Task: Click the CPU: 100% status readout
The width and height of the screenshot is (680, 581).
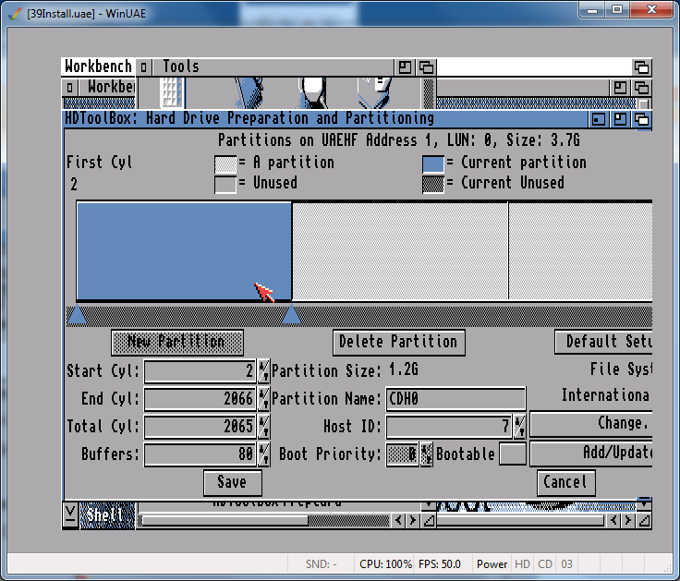Action: click(385, 564)
